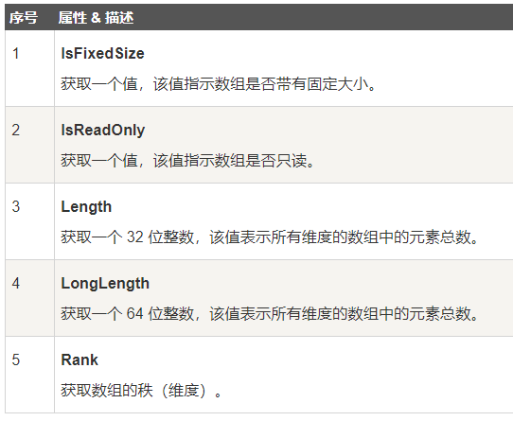Click the number 32 in Length description
The height and width of the screenshot is (421, 513).
pyautogui.click(x=135, y=237)
